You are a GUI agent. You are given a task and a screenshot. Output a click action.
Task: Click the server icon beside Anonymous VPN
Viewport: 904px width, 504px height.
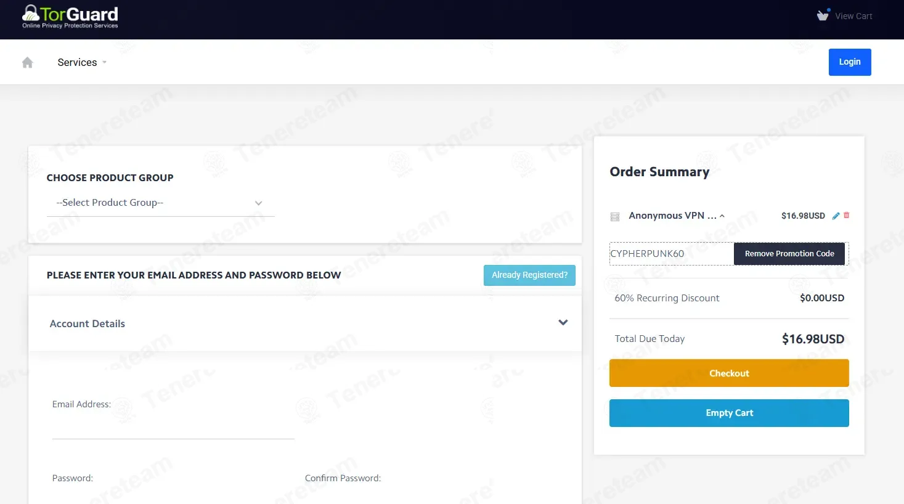[614, 216]
